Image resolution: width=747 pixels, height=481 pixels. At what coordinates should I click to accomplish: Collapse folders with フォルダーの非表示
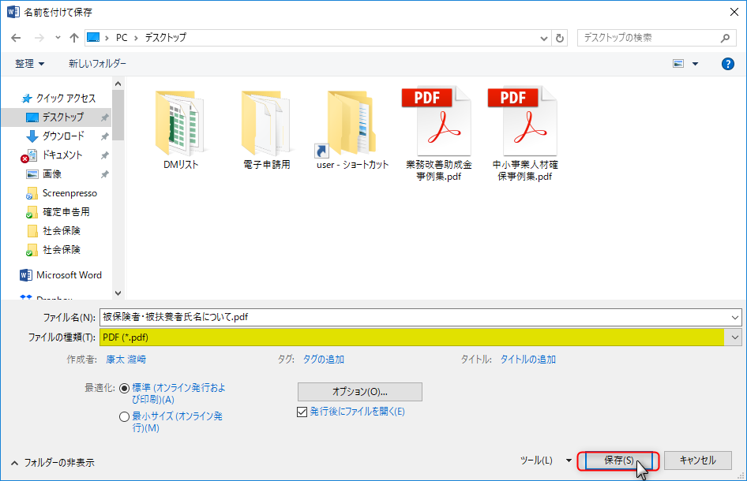pyautogui.click(x=52, y=463)
